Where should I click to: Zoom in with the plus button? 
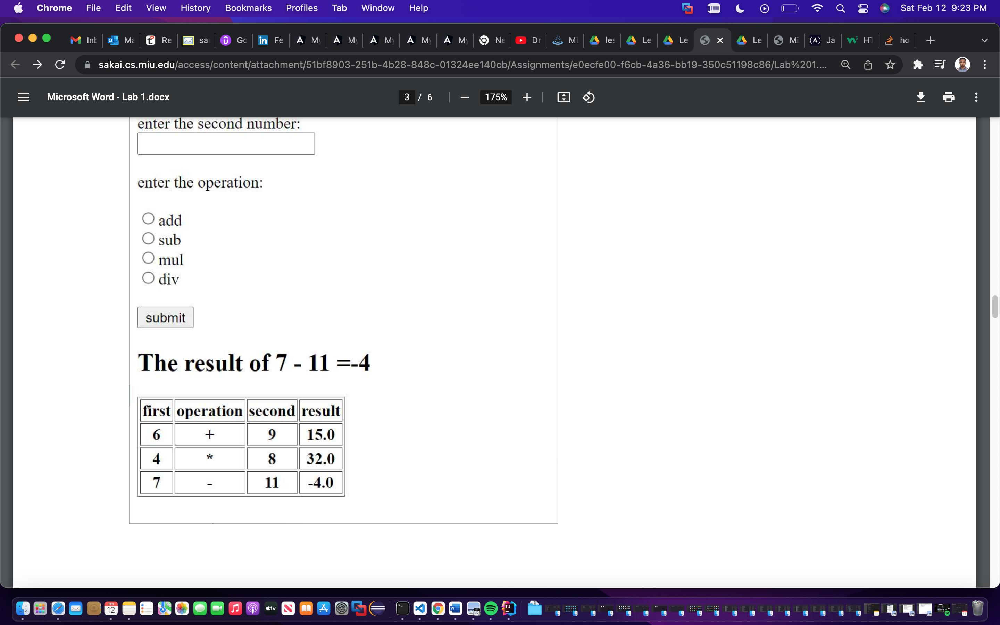click(x=527, y=97)
